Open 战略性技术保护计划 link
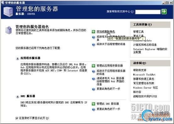The image size is (174, 124). 145,96
